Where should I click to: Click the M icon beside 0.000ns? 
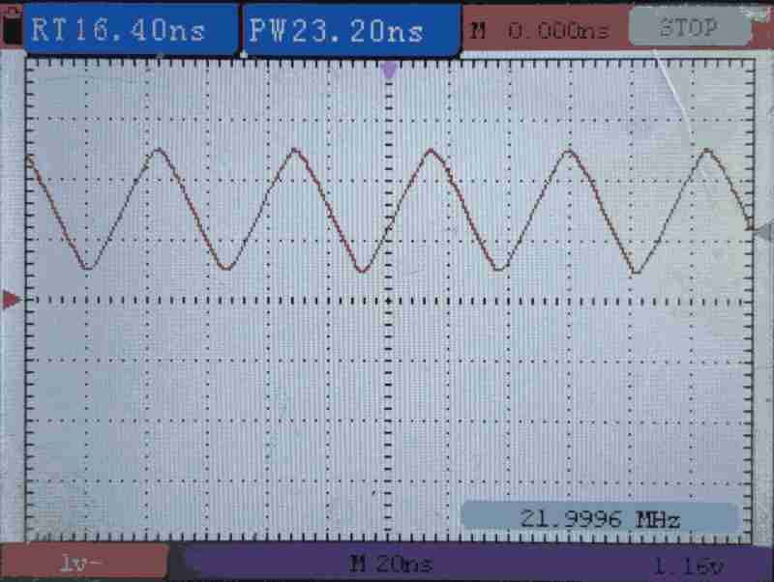(477, 31)
